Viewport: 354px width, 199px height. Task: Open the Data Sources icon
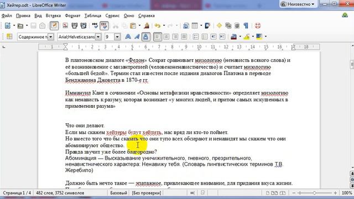click(237, 26)
